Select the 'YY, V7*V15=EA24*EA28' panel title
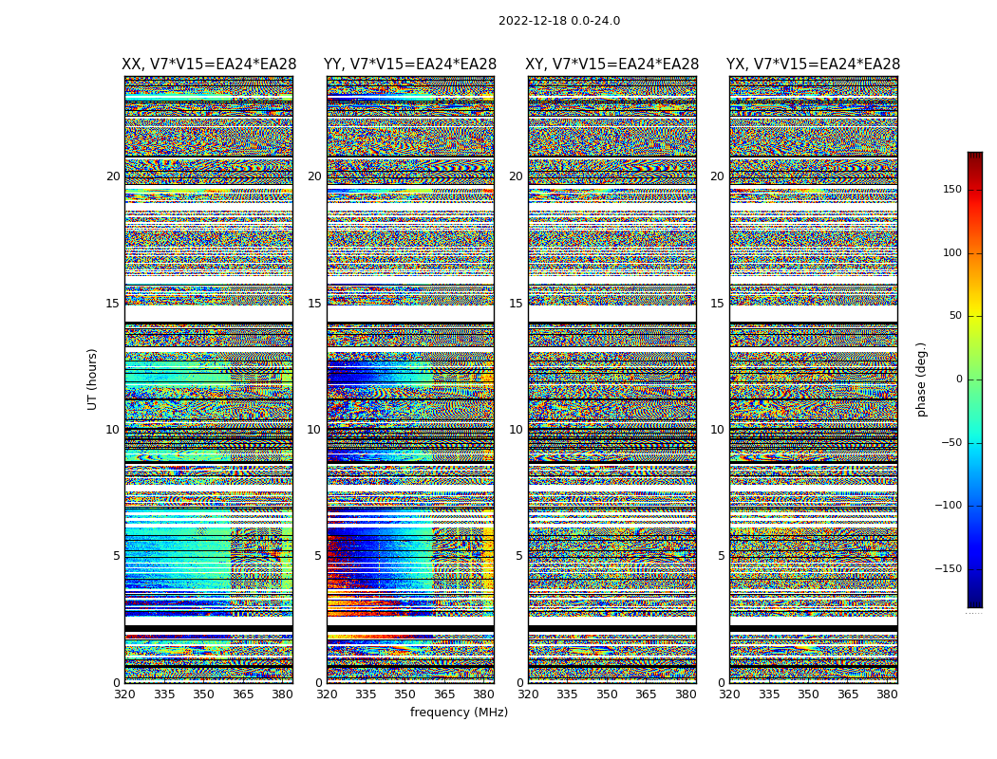This screenshot has height=759, width=997. pyautogui.click(x=410, y=65)
